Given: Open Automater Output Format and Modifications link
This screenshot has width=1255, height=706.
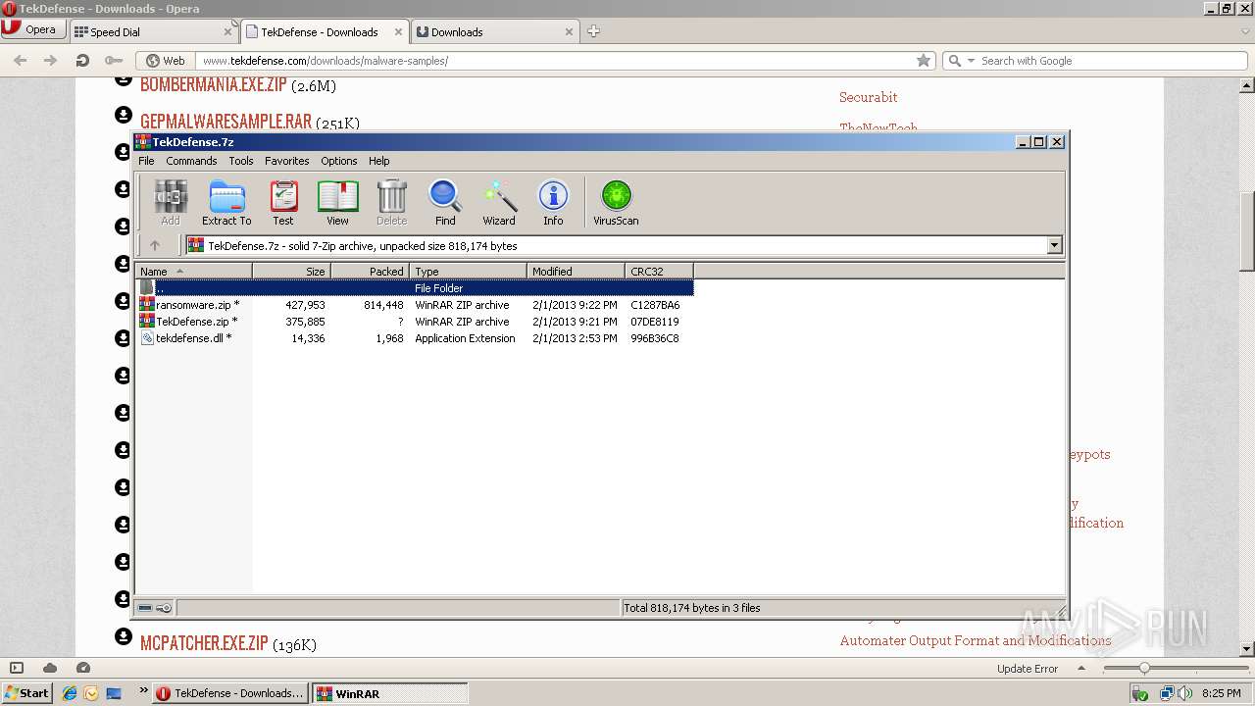Looking at the screenshot, I should pos(976,640).
